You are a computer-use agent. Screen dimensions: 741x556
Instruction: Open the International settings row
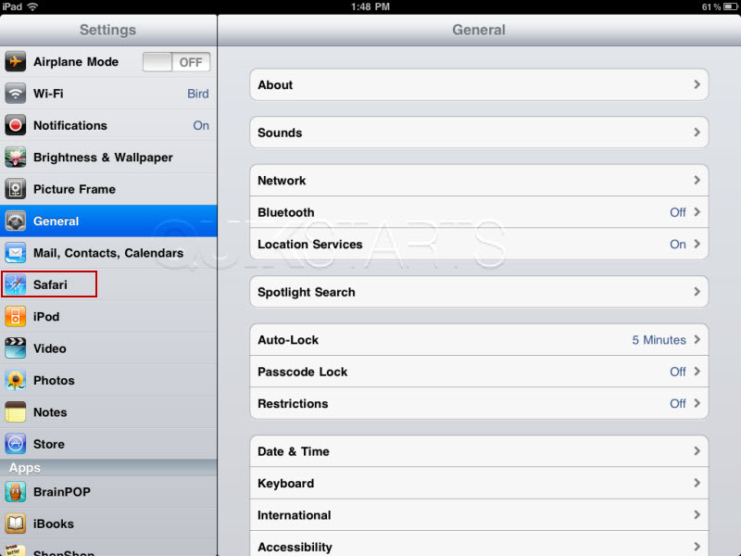point(479,515)
